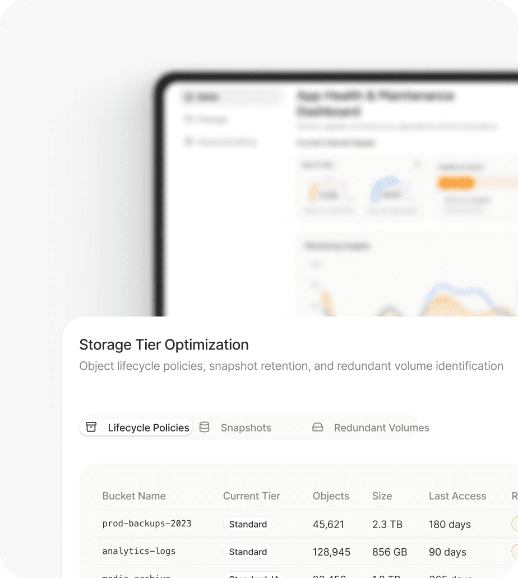
Task: Open the Redundant Volumes tab
Action: [x=371, y=427]
